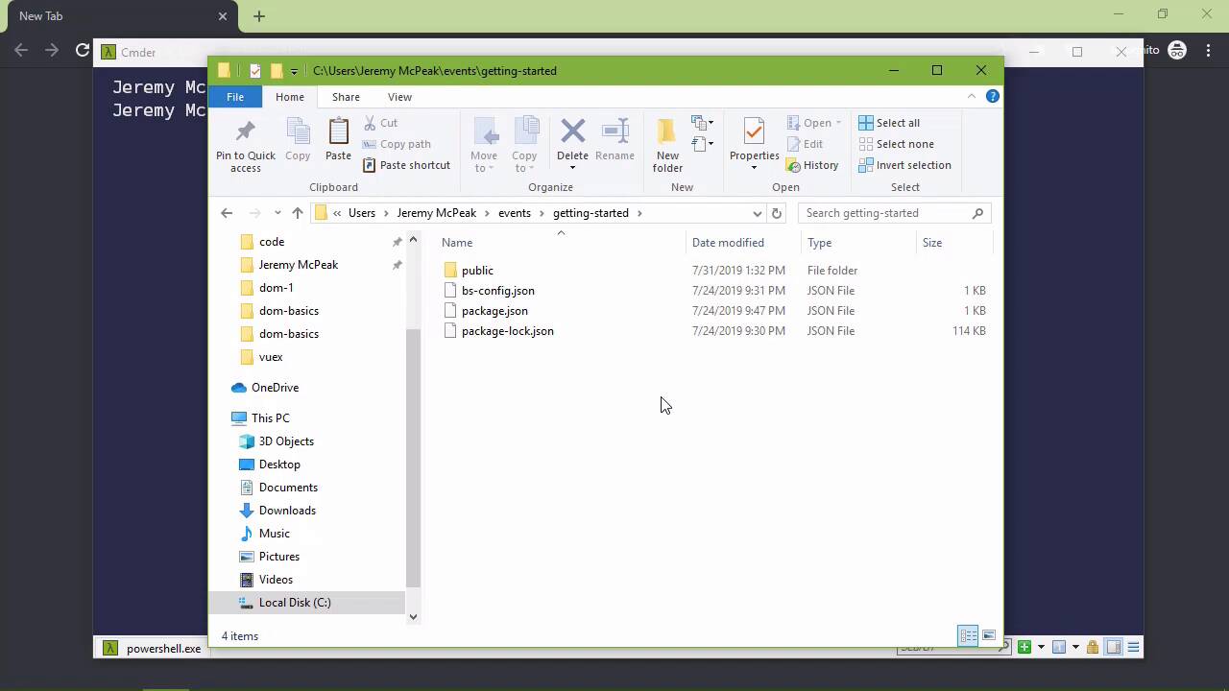Viewport: 1229px width, 691px height.
Task: Collapse the ribbon using the chevron
Action: (972, 96)
